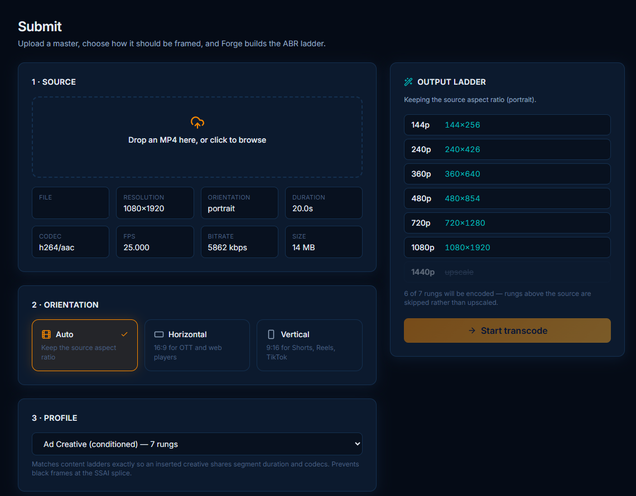Screen dimensions: 636x496
Task: Click '6 of 7 rungs will be encoded' note
Action: (x=497, y=298)
